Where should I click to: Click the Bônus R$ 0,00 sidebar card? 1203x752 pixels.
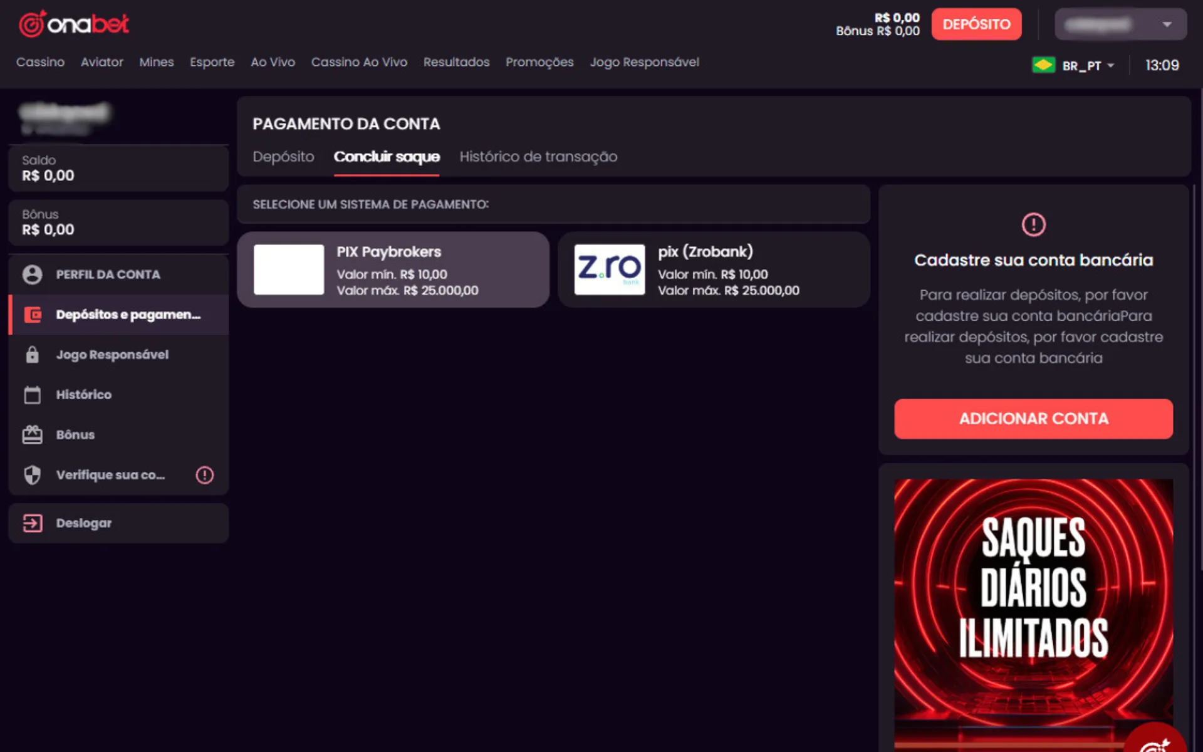pos(118,222)
